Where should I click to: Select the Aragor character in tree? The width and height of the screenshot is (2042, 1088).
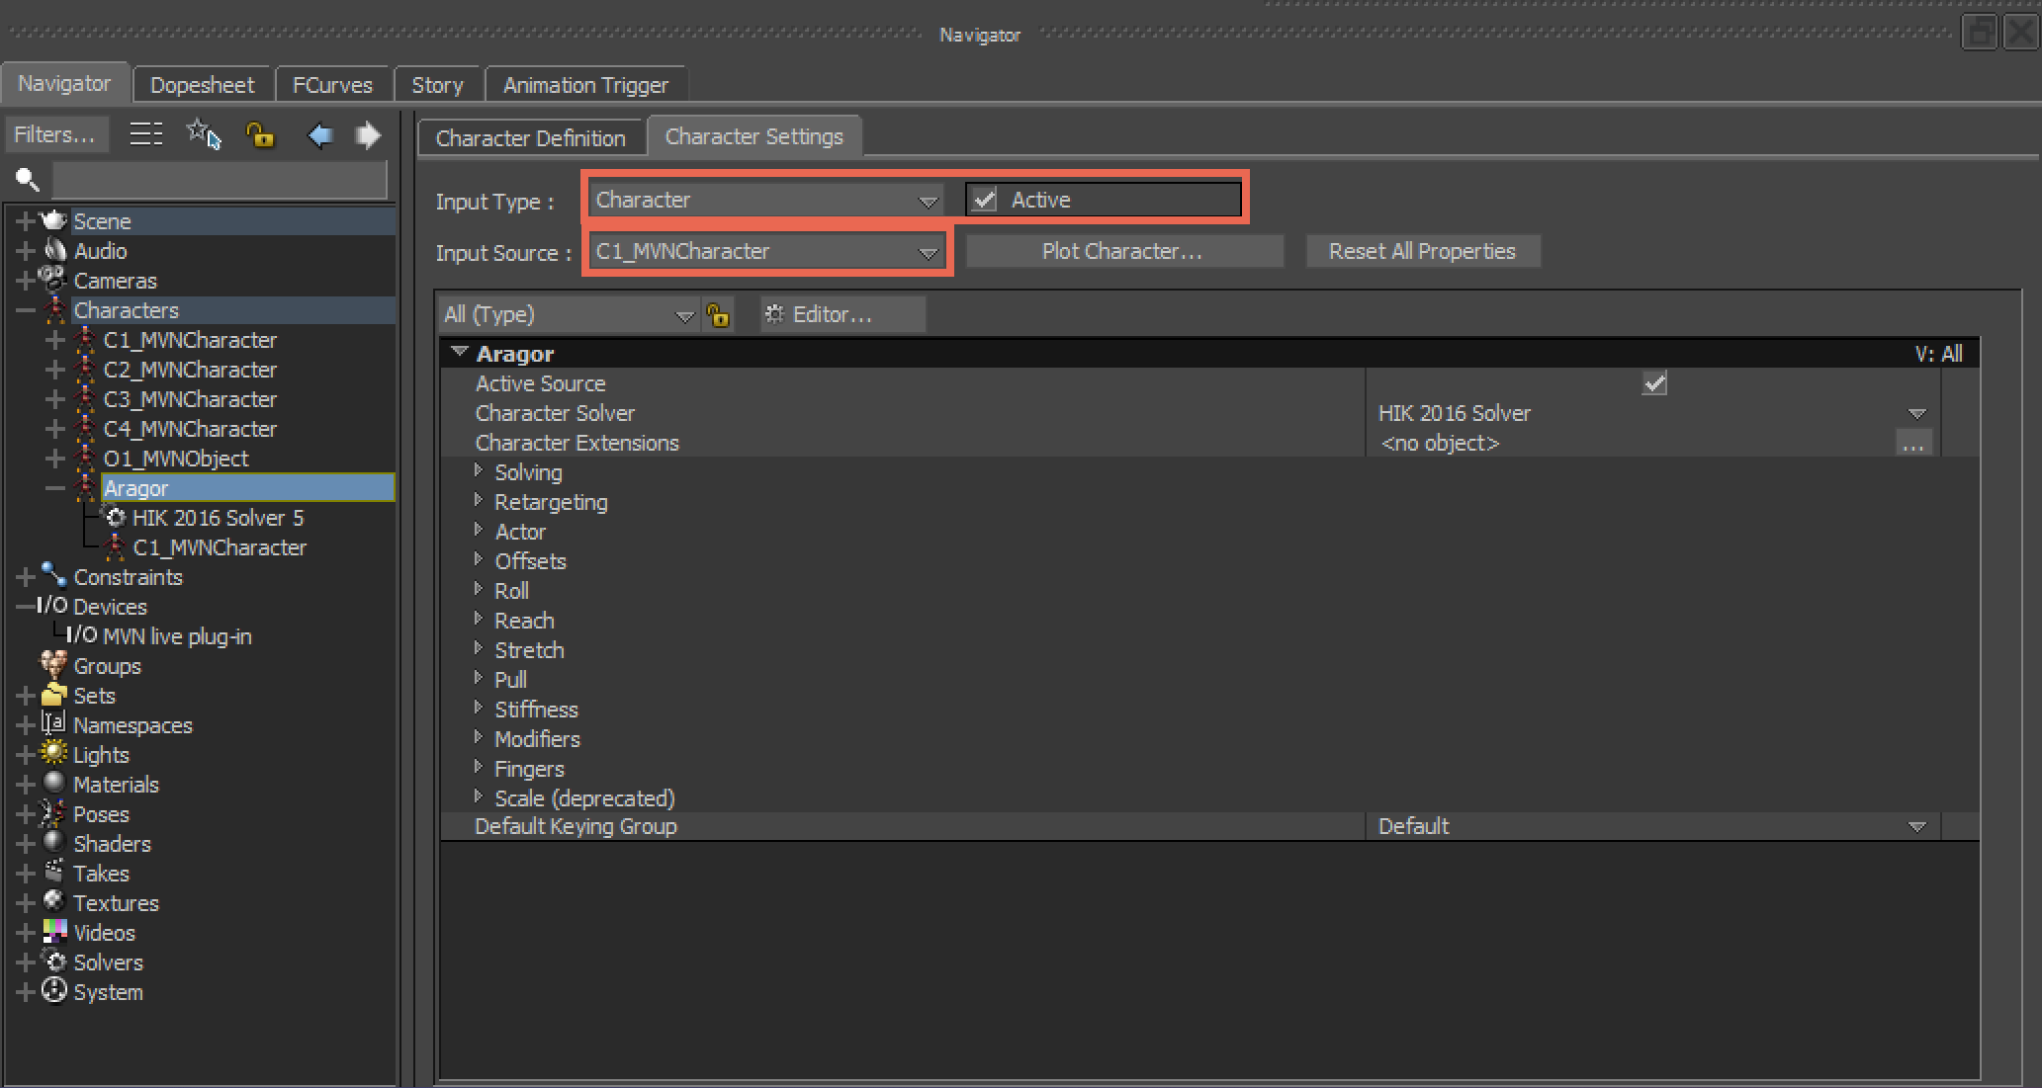tap(247, 487)
